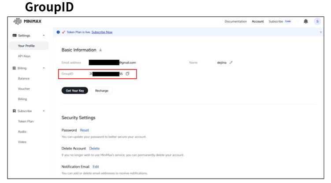The width and height of the screenshot is (331, 183).
Task: Select Your Profile in sidebar
Action: (x=29, y=46)
